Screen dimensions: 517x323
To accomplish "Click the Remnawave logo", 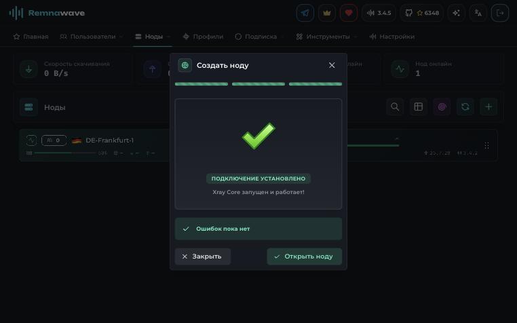I will 47,13.
